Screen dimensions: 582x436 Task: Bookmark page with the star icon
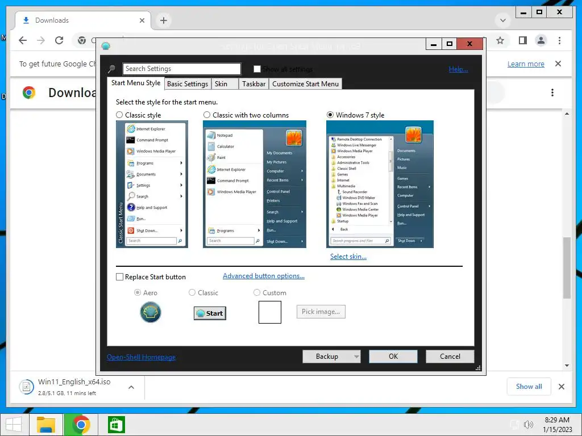[x=500, y=40]
